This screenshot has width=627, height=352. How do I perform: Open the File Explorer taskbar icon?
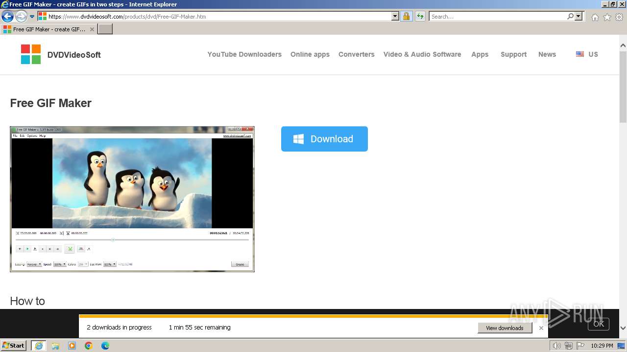tap(55, 346)
